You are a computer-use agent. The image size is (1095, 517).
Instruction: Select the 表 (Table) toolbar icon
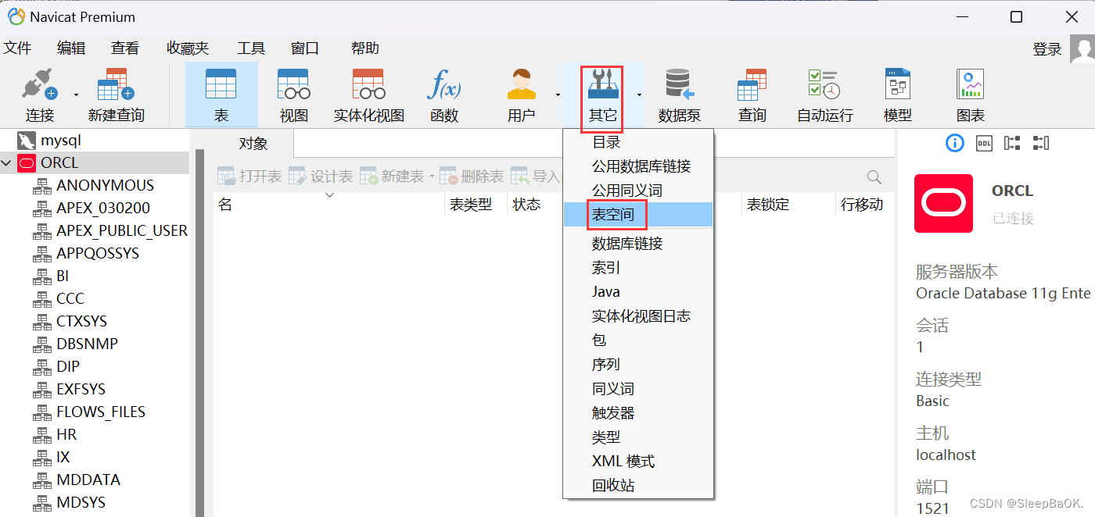221,84
